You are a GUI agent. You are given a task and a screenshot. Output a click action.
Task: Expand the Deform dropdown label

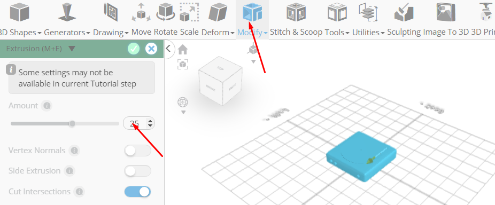point(218,32)
